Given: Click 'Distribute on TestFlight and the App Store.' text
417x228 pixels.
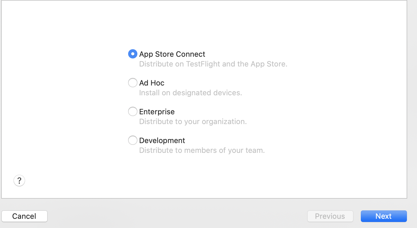Looking at the screenshot, I should pyautogui.click(x=213, y=64).
